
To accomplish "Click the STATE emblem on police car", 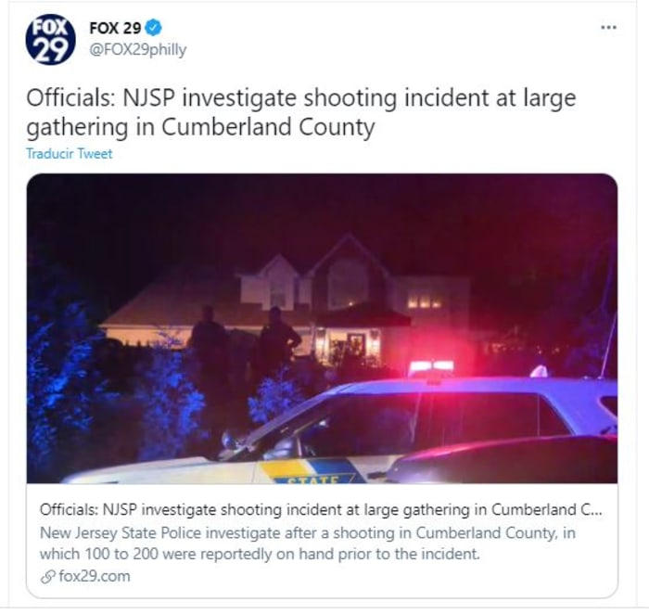I will pyautogui.click(x=312, y=472).
